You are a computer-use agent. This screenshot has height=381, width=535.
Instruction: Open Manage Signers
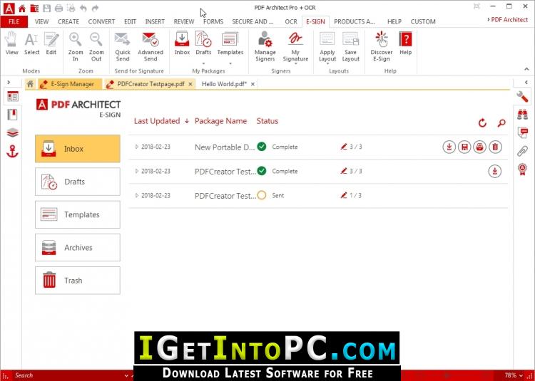(265, 47)
